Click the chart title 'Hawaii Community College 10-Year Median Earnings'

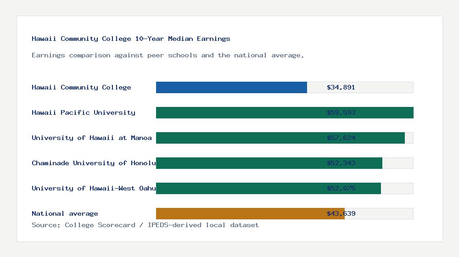[131, 39]
